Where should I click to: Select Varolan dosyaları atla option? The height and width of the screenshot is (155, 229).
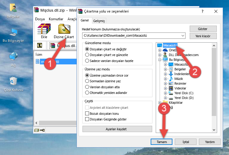(87, 87)
